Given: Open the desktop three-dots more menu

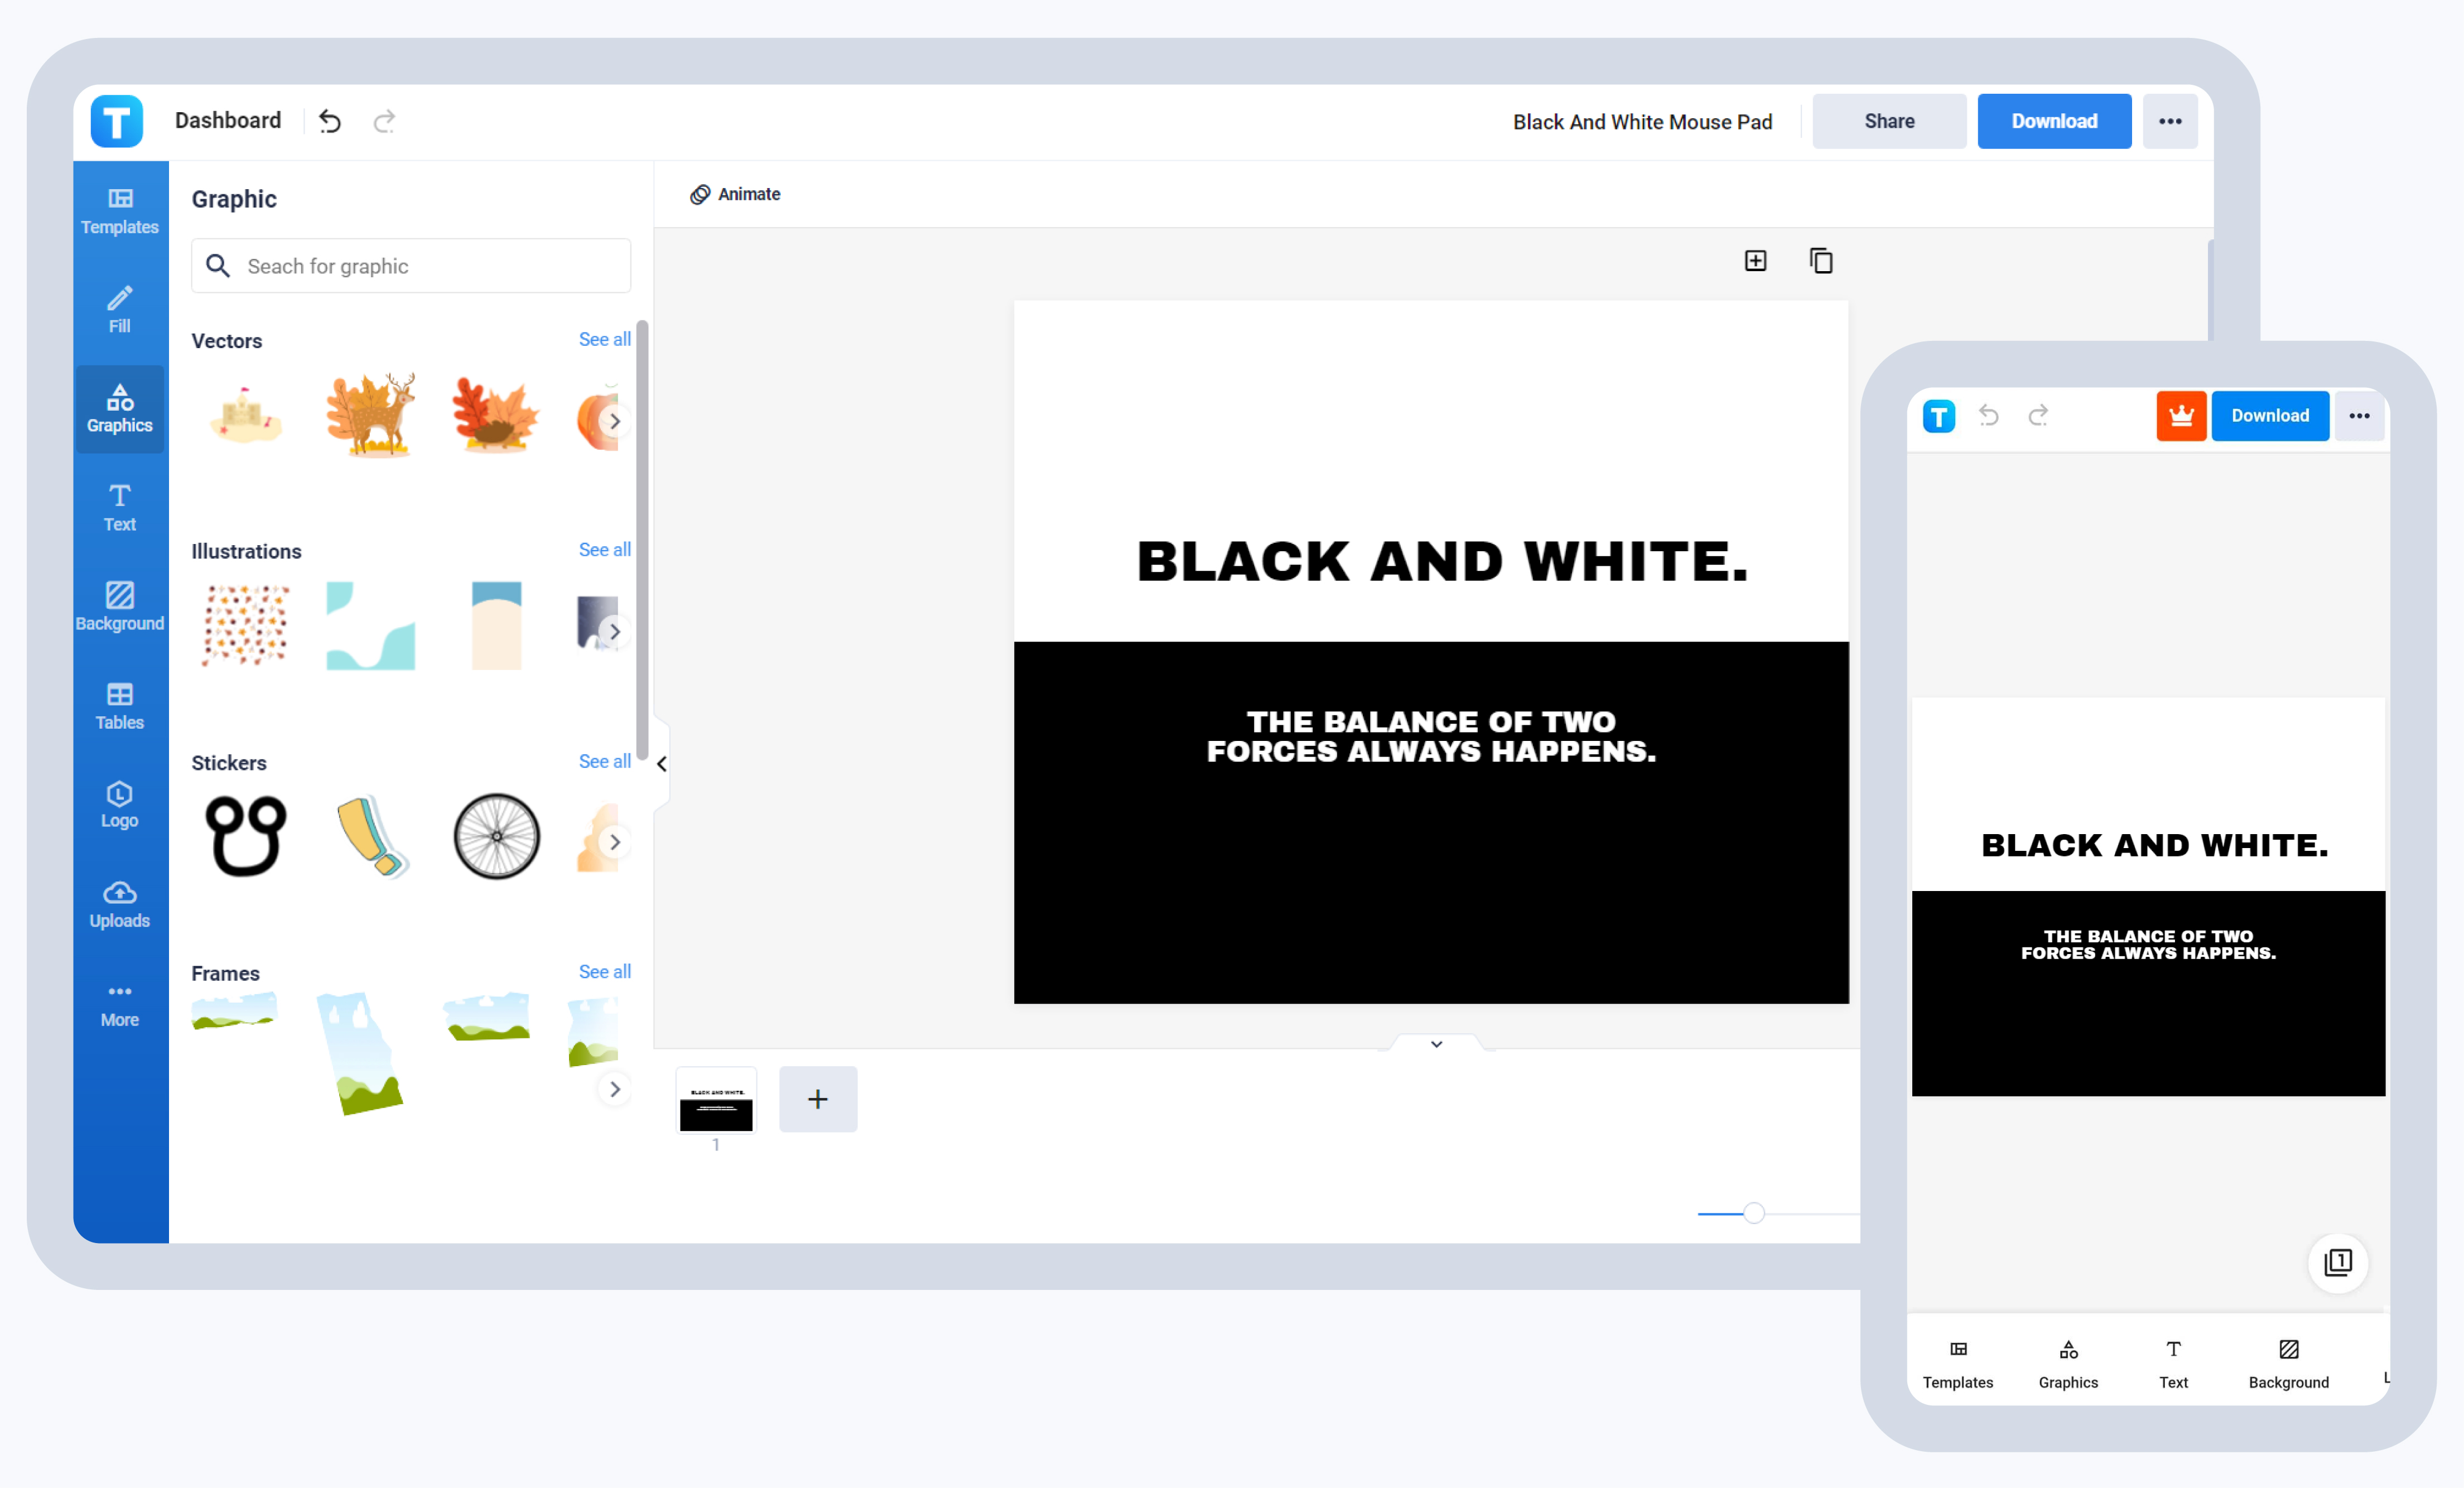Looking at the screenshot, I should click(2169, 121).
